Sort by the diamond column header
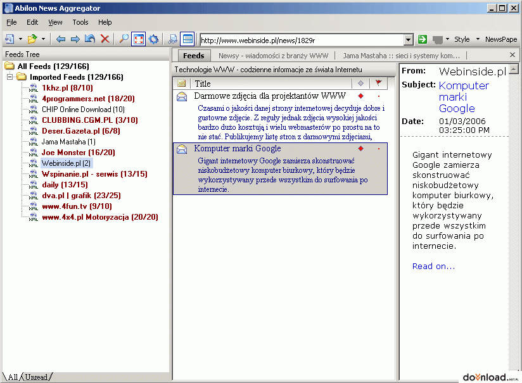Image resolution: width=522 pixels, height=383 pixels. [360, 84]
